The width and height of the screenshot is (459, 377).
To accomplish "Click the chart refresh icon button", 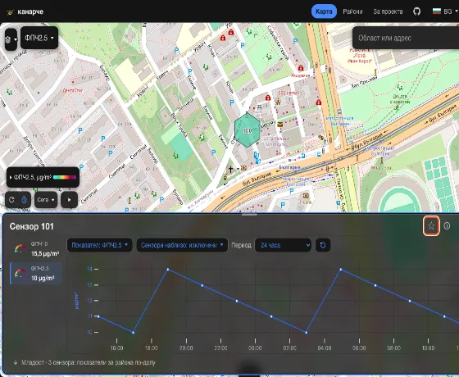I will click(323, 245).
